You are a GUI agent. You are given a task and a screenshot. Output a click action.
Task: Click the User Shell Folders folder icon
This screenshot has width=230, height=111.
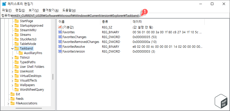tap(17, 67)
